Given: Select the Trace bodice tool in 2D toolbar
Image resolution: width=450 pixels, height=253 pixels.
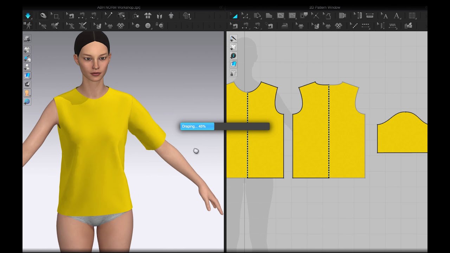Looking at the screenshot, I should 327,15.
